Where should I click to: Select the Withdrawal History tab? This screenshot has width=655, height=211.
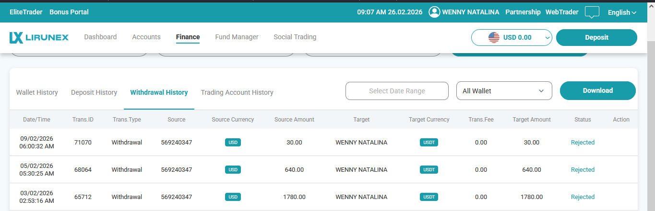point(159,92)
